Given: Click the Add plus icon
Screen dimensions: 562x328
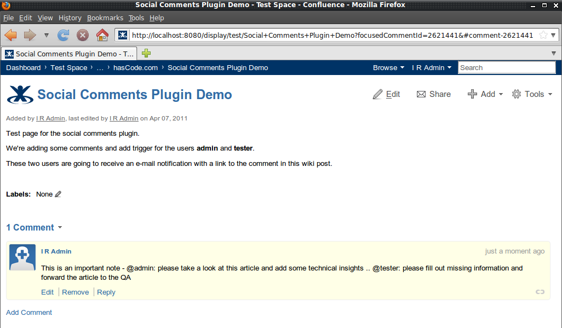Looking at the screenshot, I should click(x=472, y=94).
